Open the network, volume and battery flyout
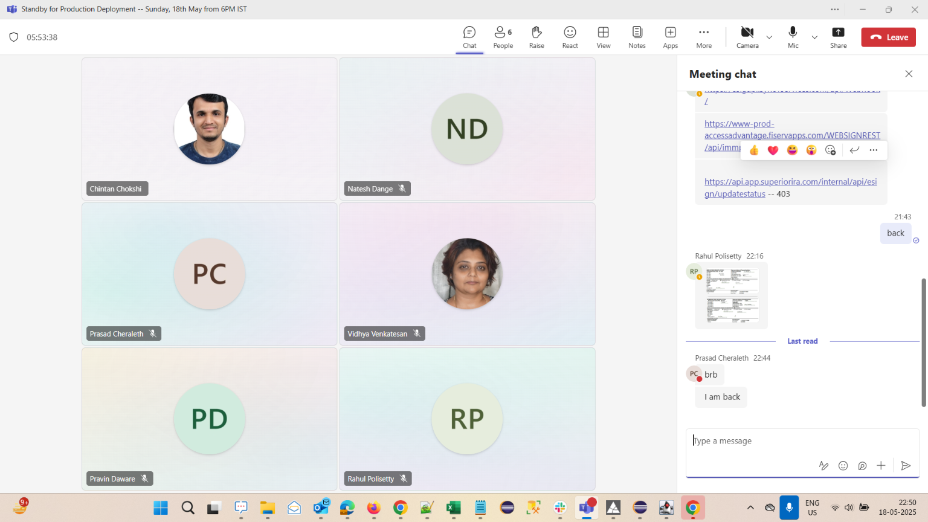This screenshot has width=928, height=522. pos(849,508)
